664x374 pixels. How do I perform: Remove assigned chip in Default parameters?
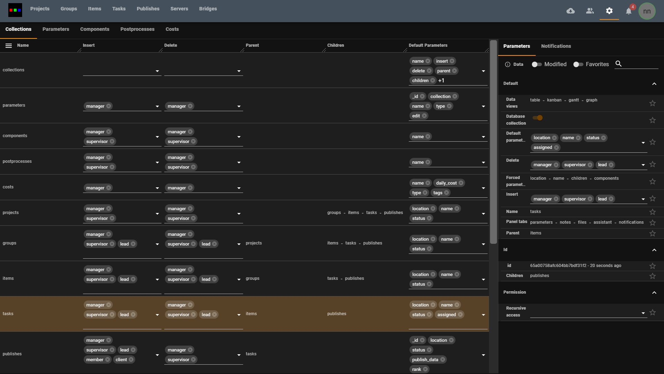pyautogui.click(x=556, y=148)
